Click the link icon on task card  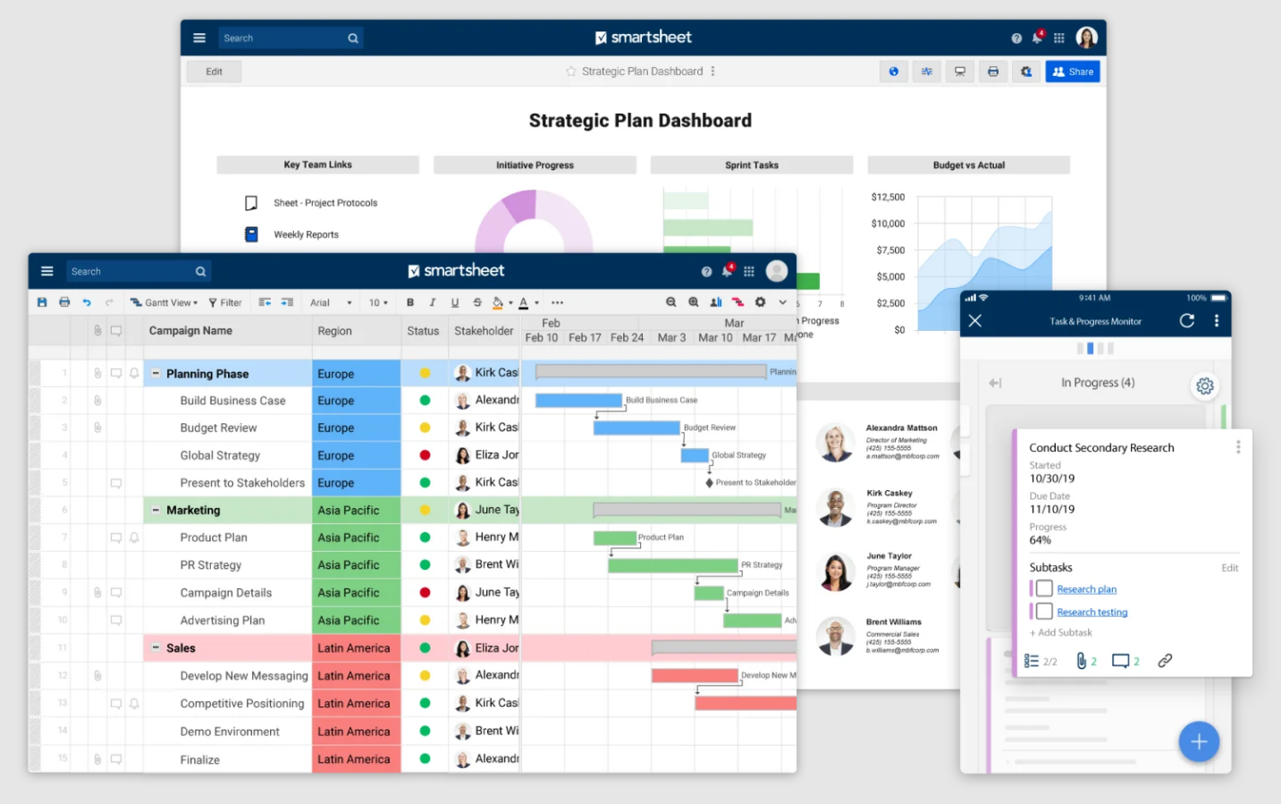pyautogui.click(x=1165, y=661)
